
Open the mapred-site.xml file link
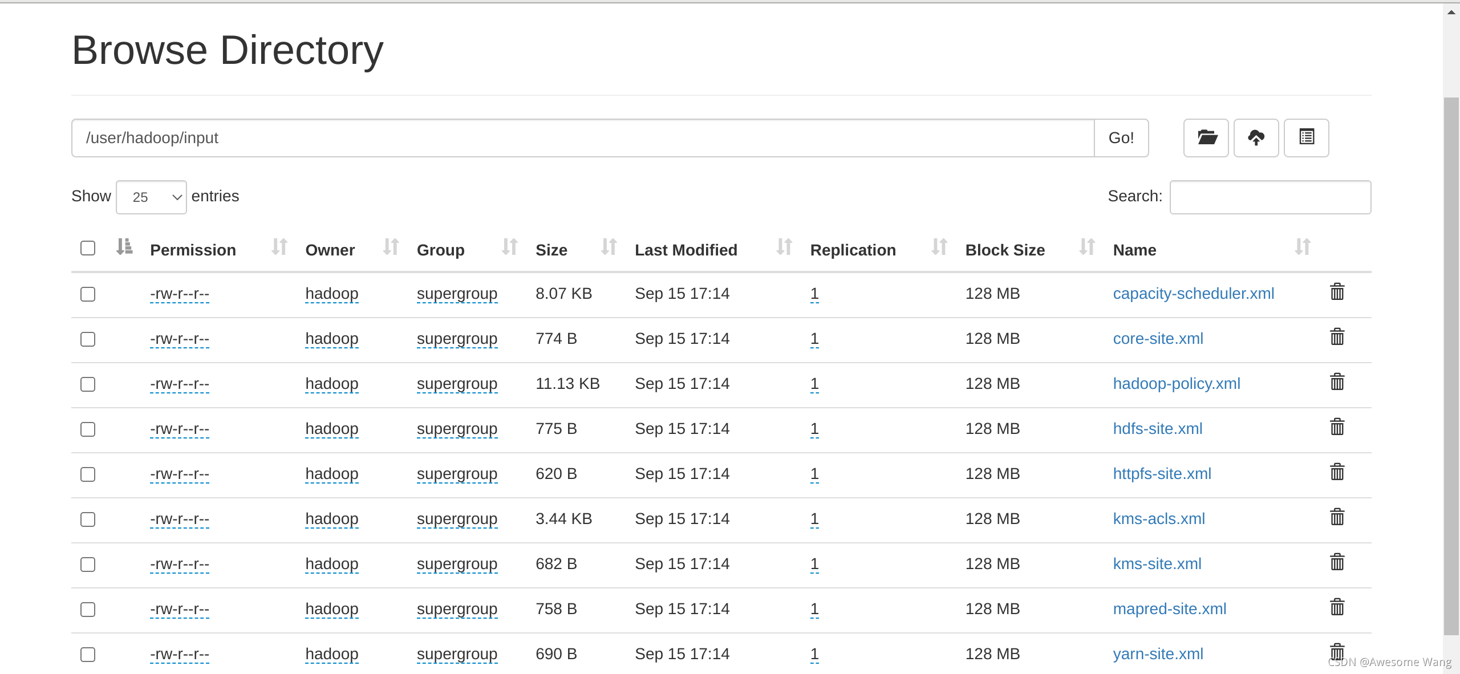[x=1170, y=609]
